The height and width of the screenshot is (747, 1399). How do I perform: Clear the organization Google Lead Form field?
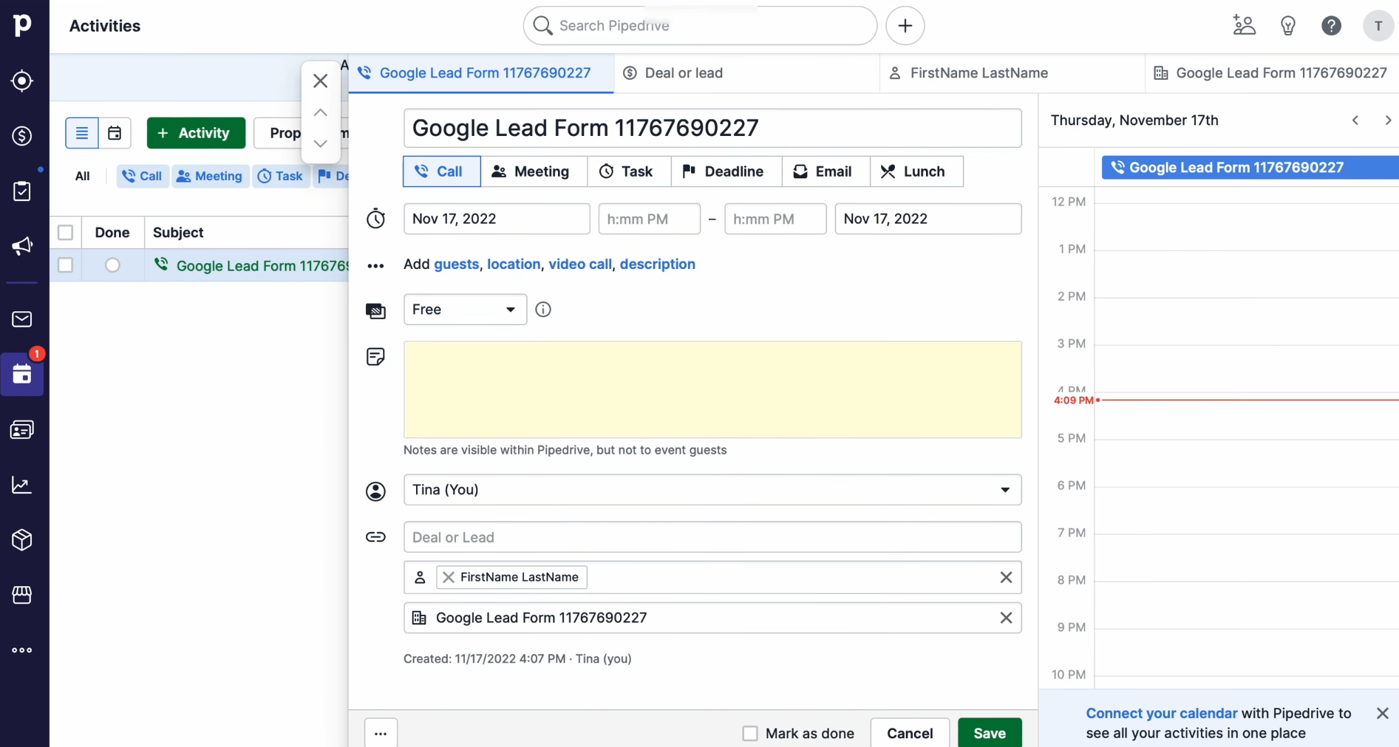pyautogui.click(x=1006, y=618)
